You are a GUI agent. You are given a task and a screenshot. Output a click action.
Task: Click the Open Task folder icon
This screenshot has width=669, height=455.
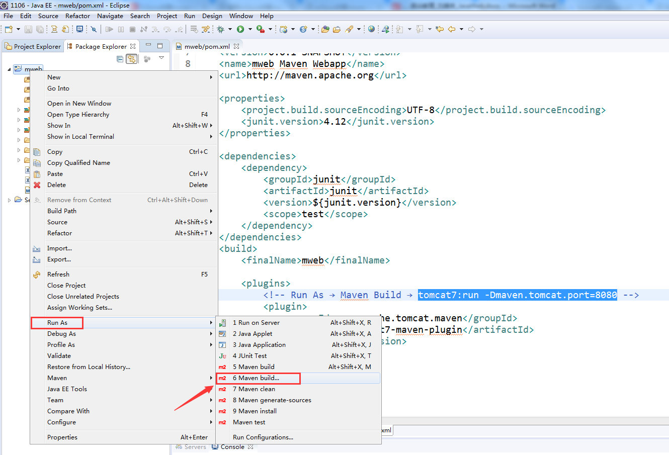pyautogui.click(x=337, y=29)
